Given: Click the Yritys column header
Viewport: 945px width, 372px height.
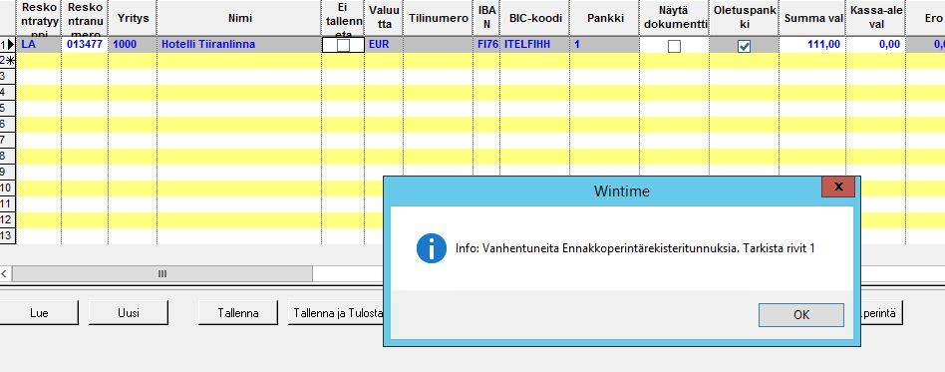Looking at the screenshot, I should click(x=134, y=18).
